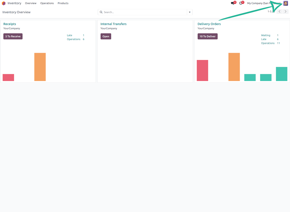Click the magnifier icon in search bar
This screenshot has height=212, width=290.
pos(101,12)
